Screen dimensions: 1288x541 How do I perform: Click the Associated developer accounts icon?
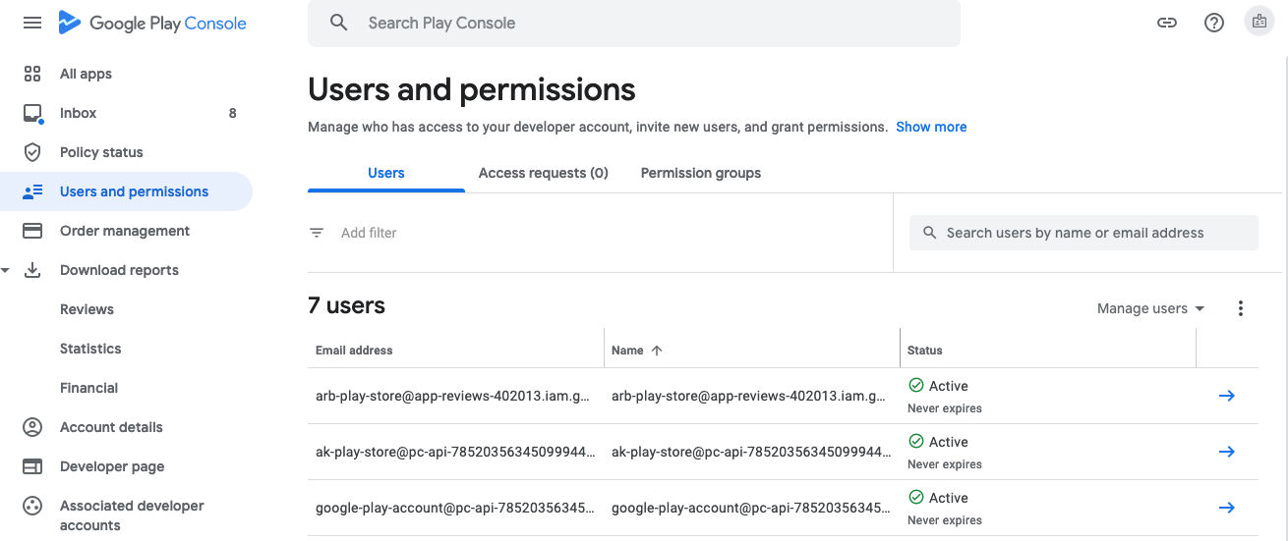click(x=32, y=506)
